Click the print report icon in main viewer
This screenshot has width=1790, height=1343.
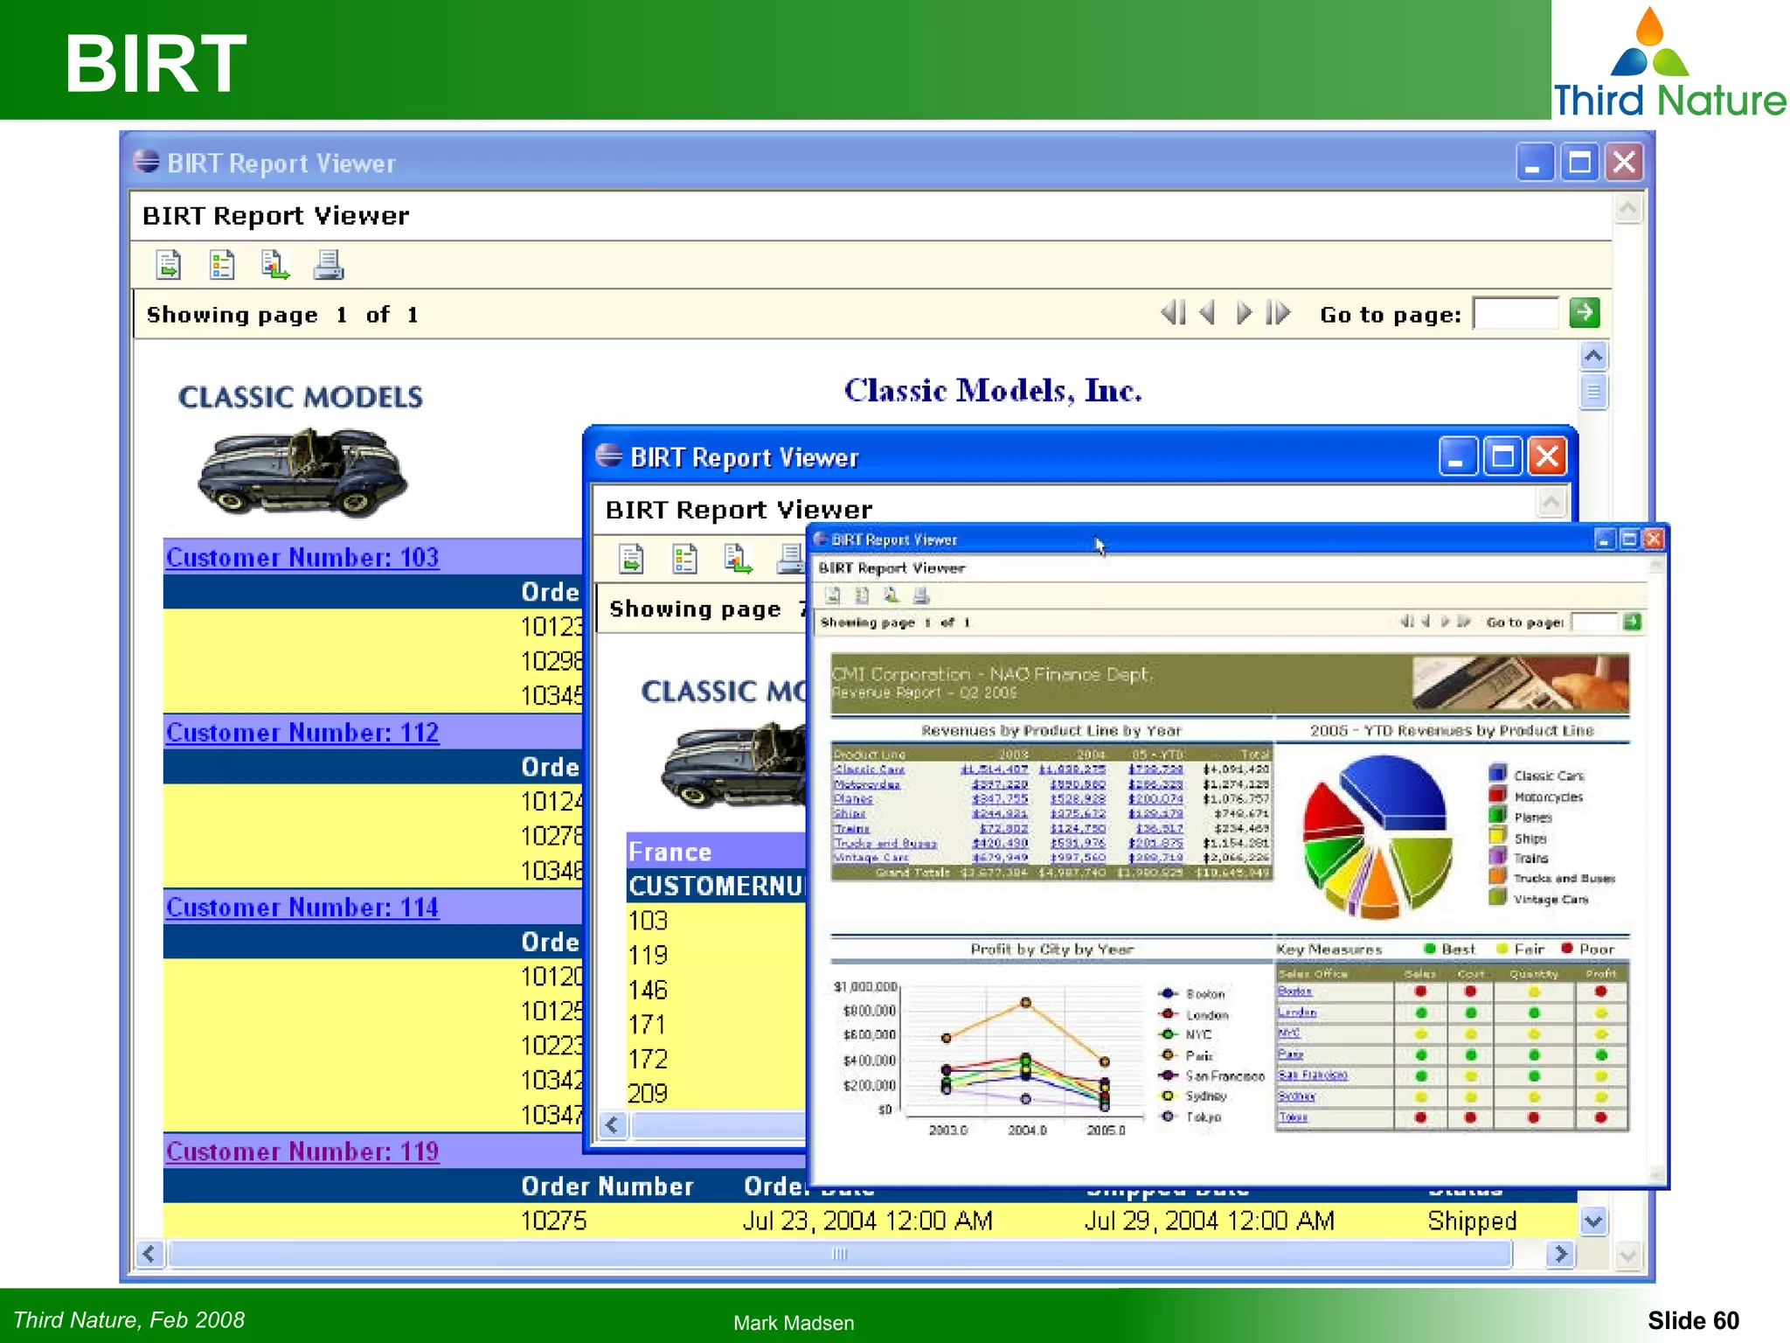click(x=329, y=264)
